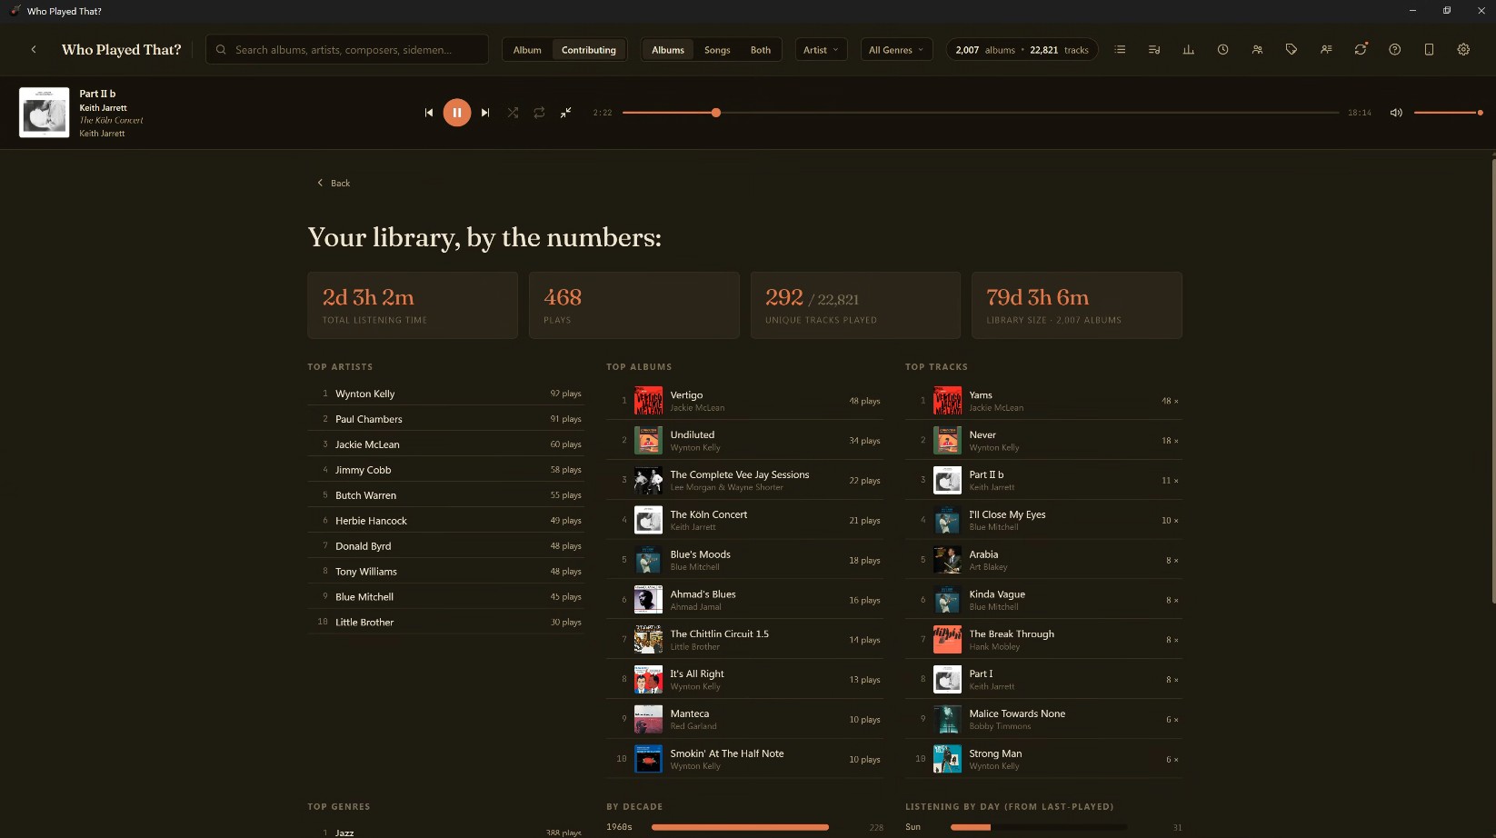Image resolution: width=1496 pixels, height=838 pixels.
Task: Play Malice Towards None track
Action: [1043, 720]
